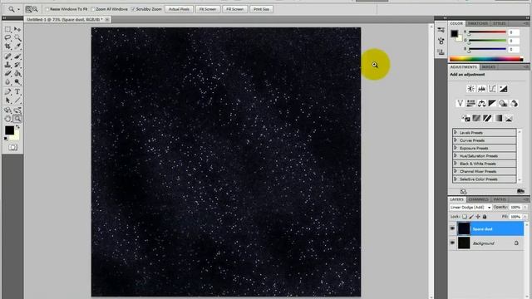This screenshot has width=532, height=299.
Task: Select the Pen tool
Action: click(7, 92)
